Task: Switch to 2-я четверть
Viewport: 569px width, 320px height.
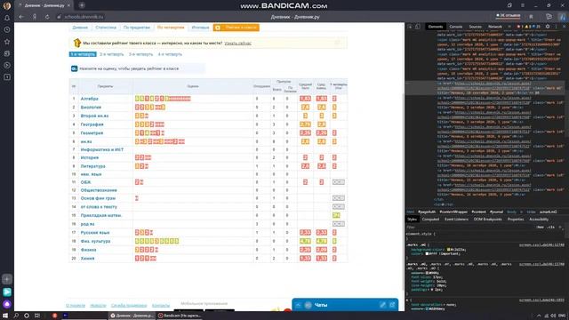Action: coord(112,54)
